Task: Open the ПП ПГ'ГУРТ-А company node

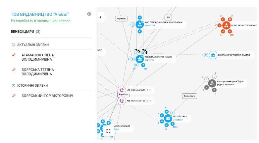Action: (168, 118)
